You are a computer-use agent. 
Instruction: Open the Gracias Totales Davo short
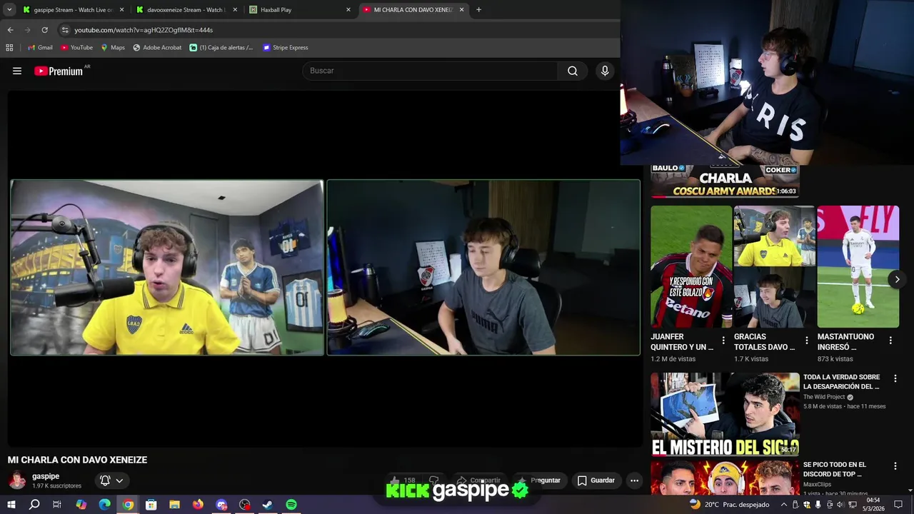(x=774, y=266)
